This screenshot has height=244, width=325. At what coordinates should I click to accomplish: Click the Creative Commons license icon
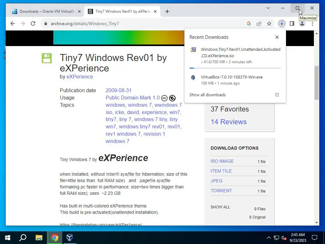(164, 98)
